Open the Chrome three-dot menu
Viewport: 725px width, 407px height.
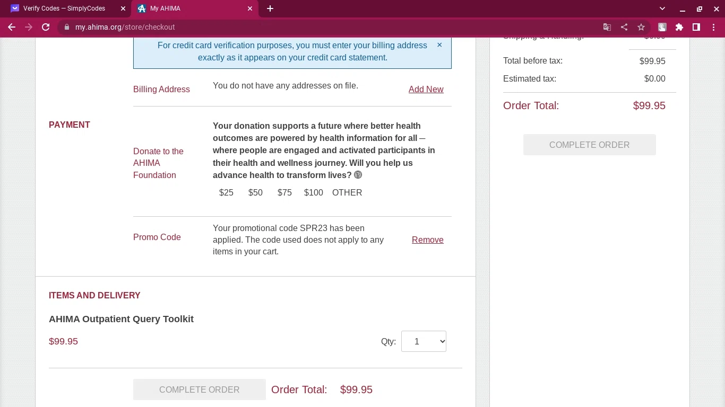point(713,27)
